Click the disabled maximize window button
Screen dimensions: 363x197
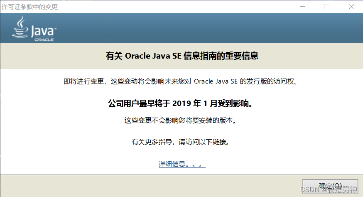pos(326,7)
